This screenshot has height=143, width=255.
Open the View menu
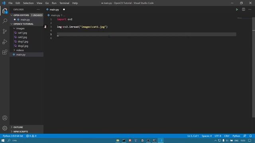[x=39, y=3]
